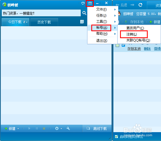
Task: Click the 删除 link under the file
Action: (147, 49)
